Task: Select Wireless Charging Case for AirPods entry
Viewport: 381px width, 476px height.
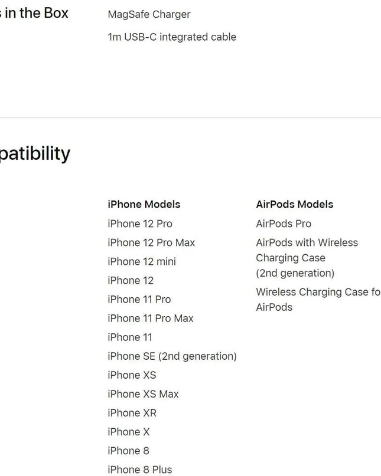Action: tap(317, 299)
